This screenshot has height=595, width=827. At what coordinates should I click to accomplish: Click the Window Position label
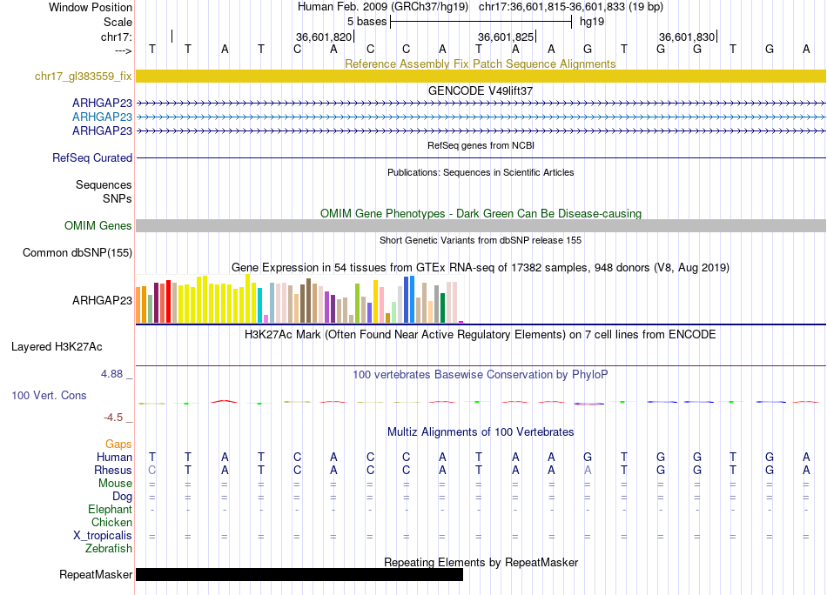91,7
